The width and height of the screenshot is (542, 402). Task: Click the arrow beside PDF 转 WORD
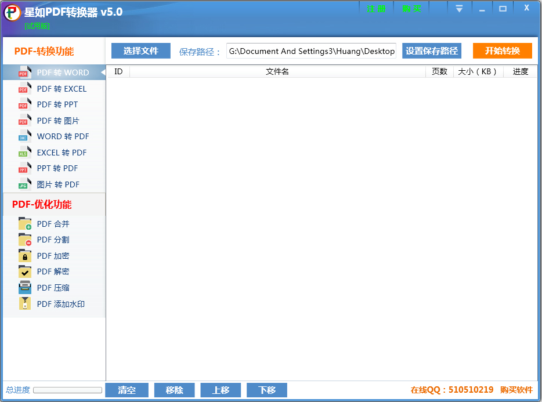[x=103, y=72]
